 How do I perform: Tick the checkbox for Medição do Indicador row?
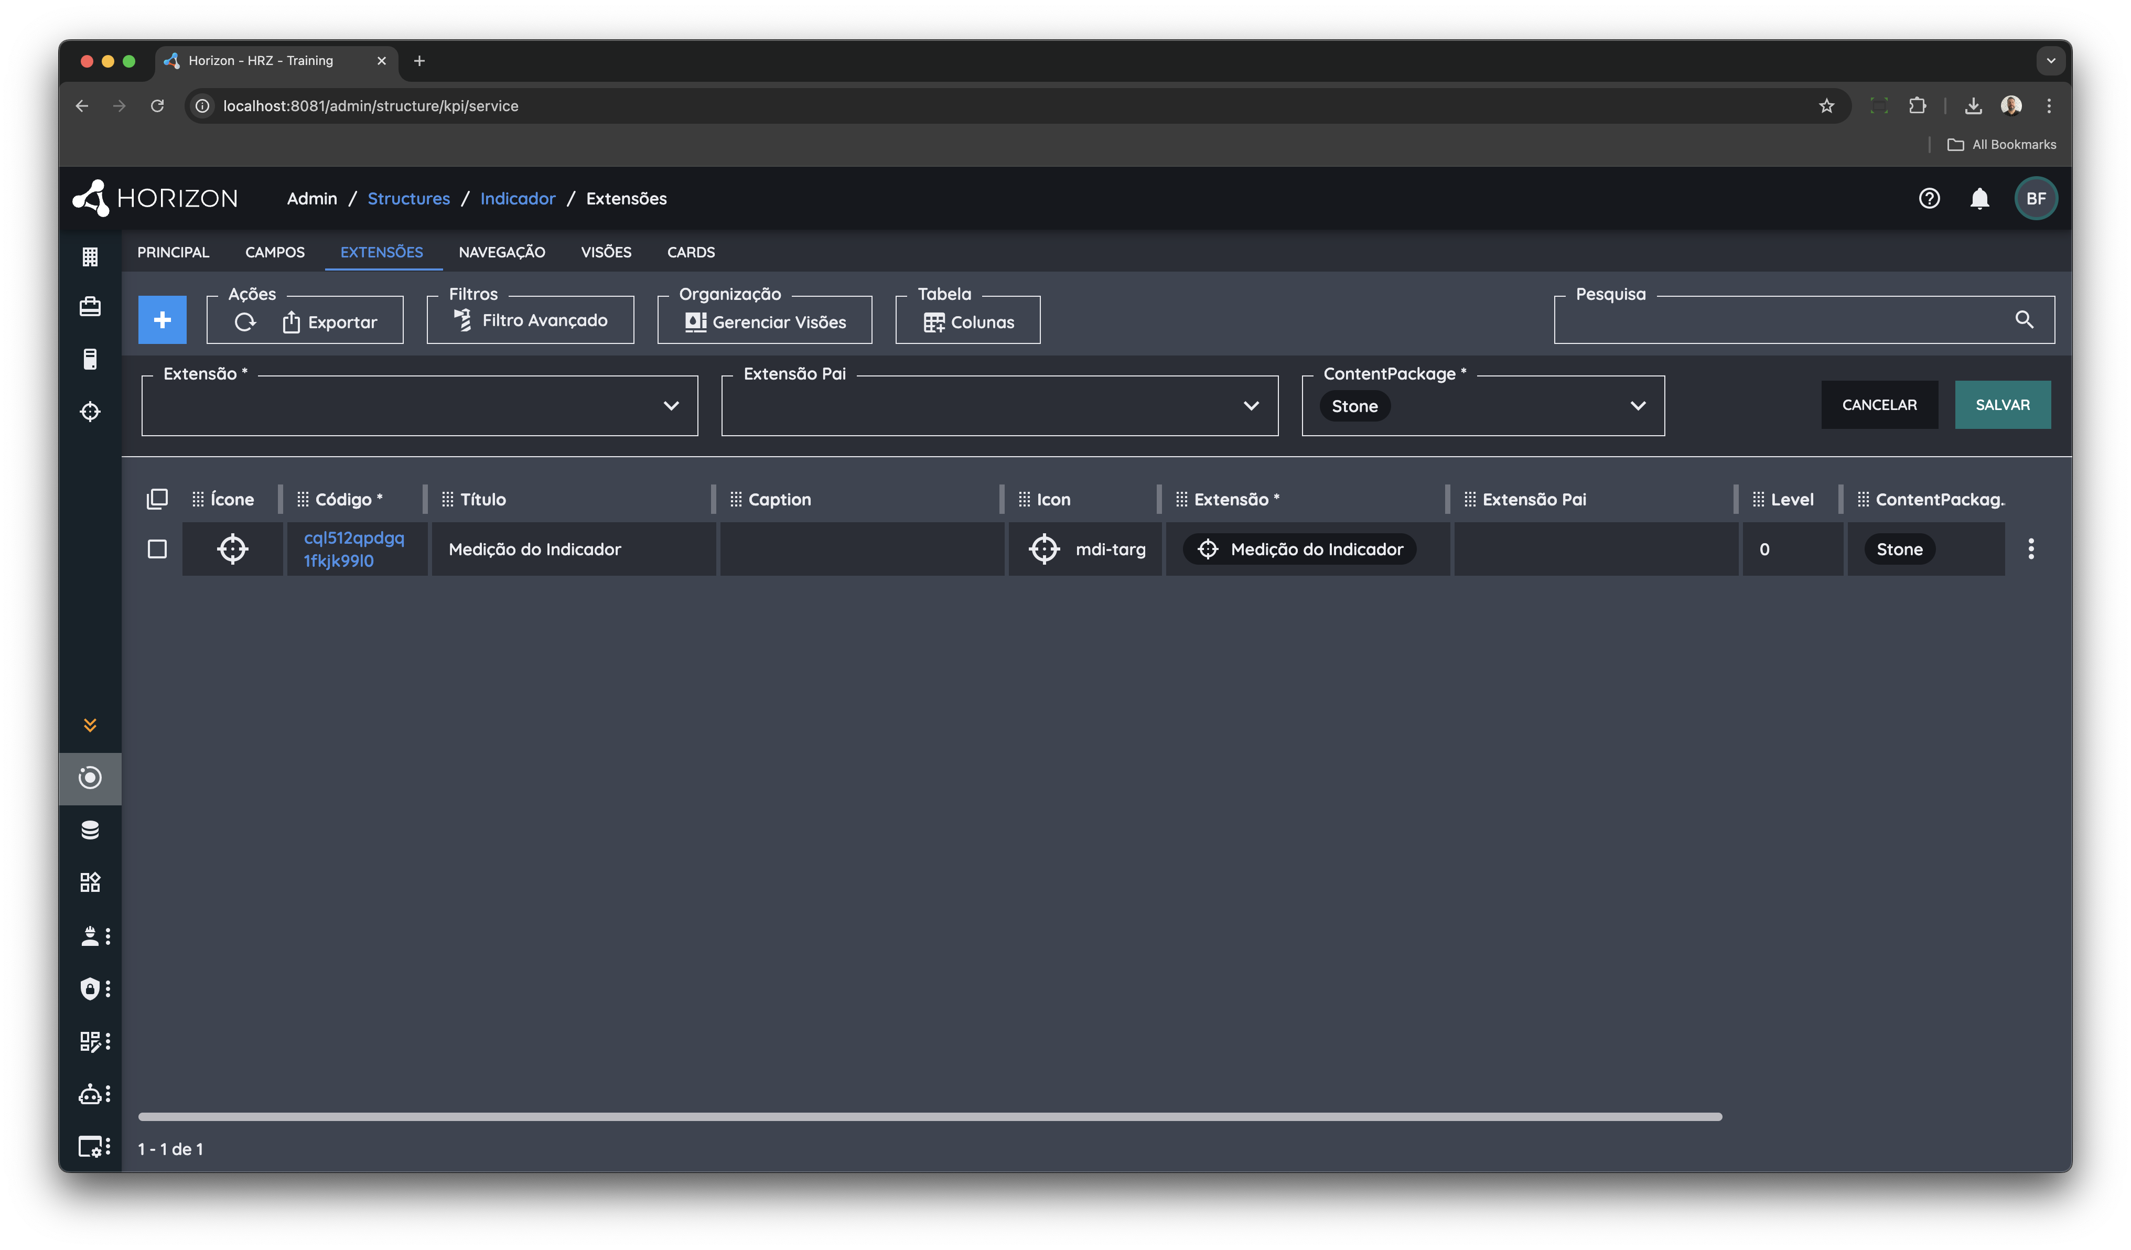coord(157,549)
